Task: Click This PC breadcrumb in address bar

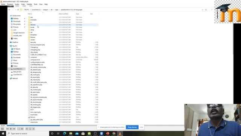Action: point(27,10)
